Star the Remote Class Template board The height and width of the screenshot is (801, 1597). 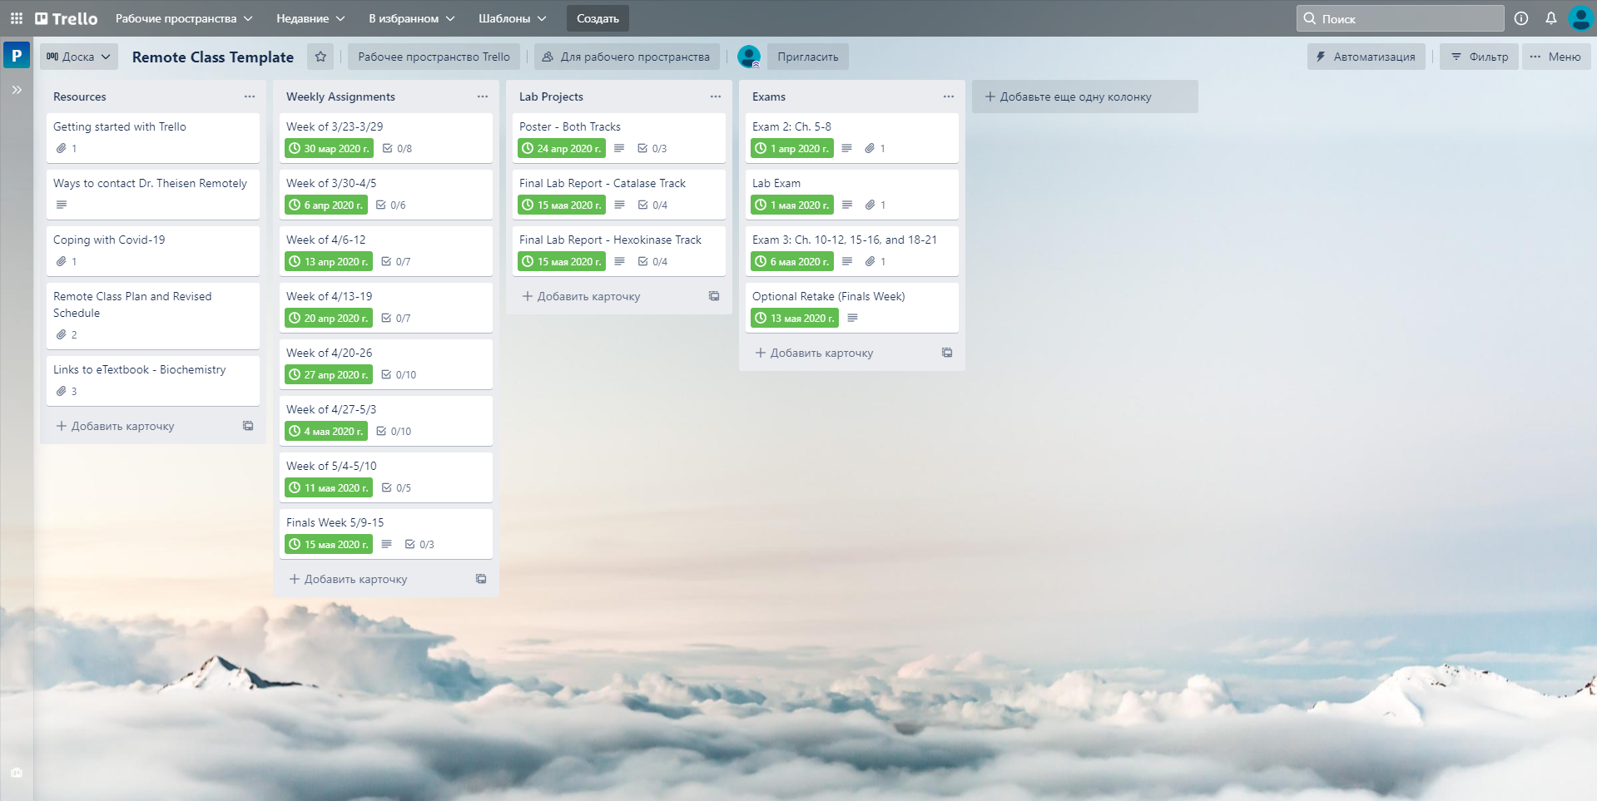tap(320, 57)
